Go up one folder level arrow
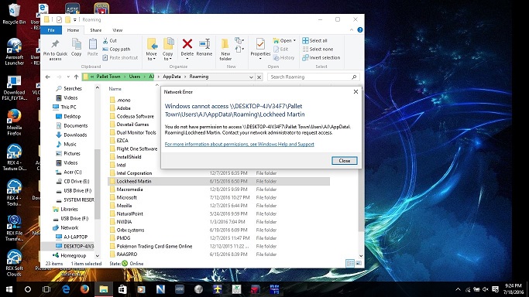Viewport: 529px width, 297px height. coord(76,77)
